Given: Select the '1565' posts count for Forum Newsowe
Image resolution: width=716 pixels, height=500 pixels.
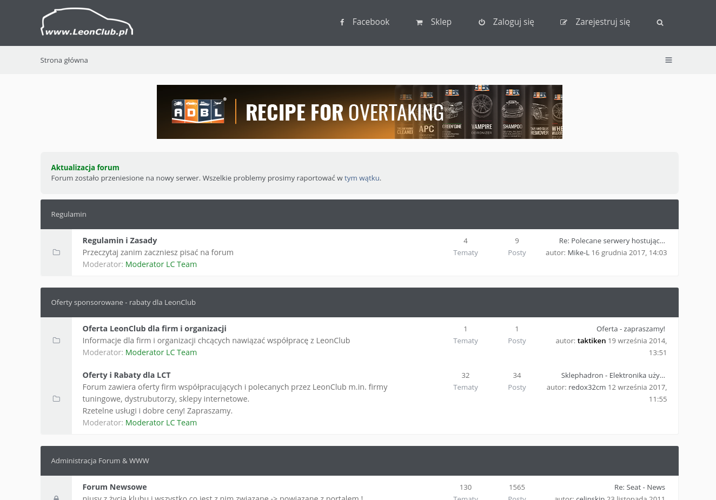Looking at the screenshot, I should 517,487.
